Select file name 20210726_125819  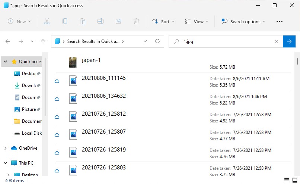(104, 149)
